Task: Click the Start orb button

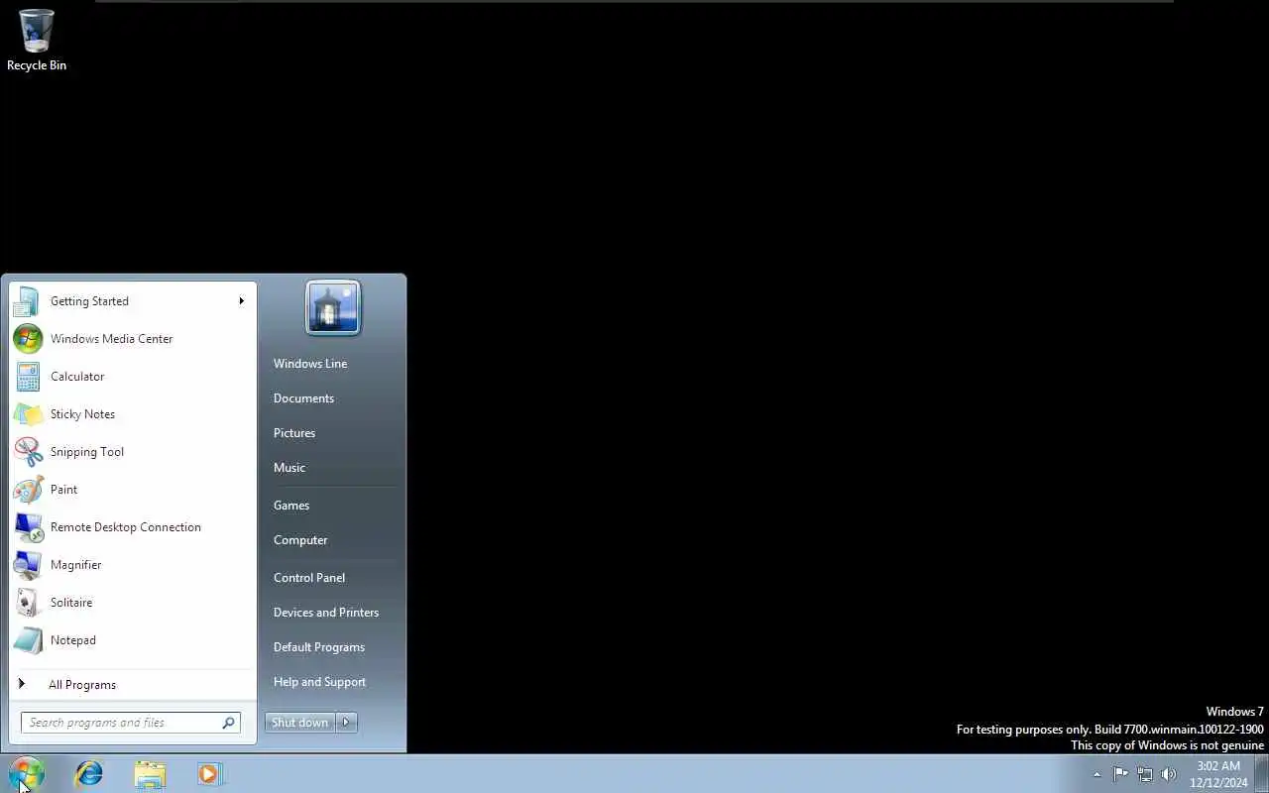Action: [x=27, y=773]
